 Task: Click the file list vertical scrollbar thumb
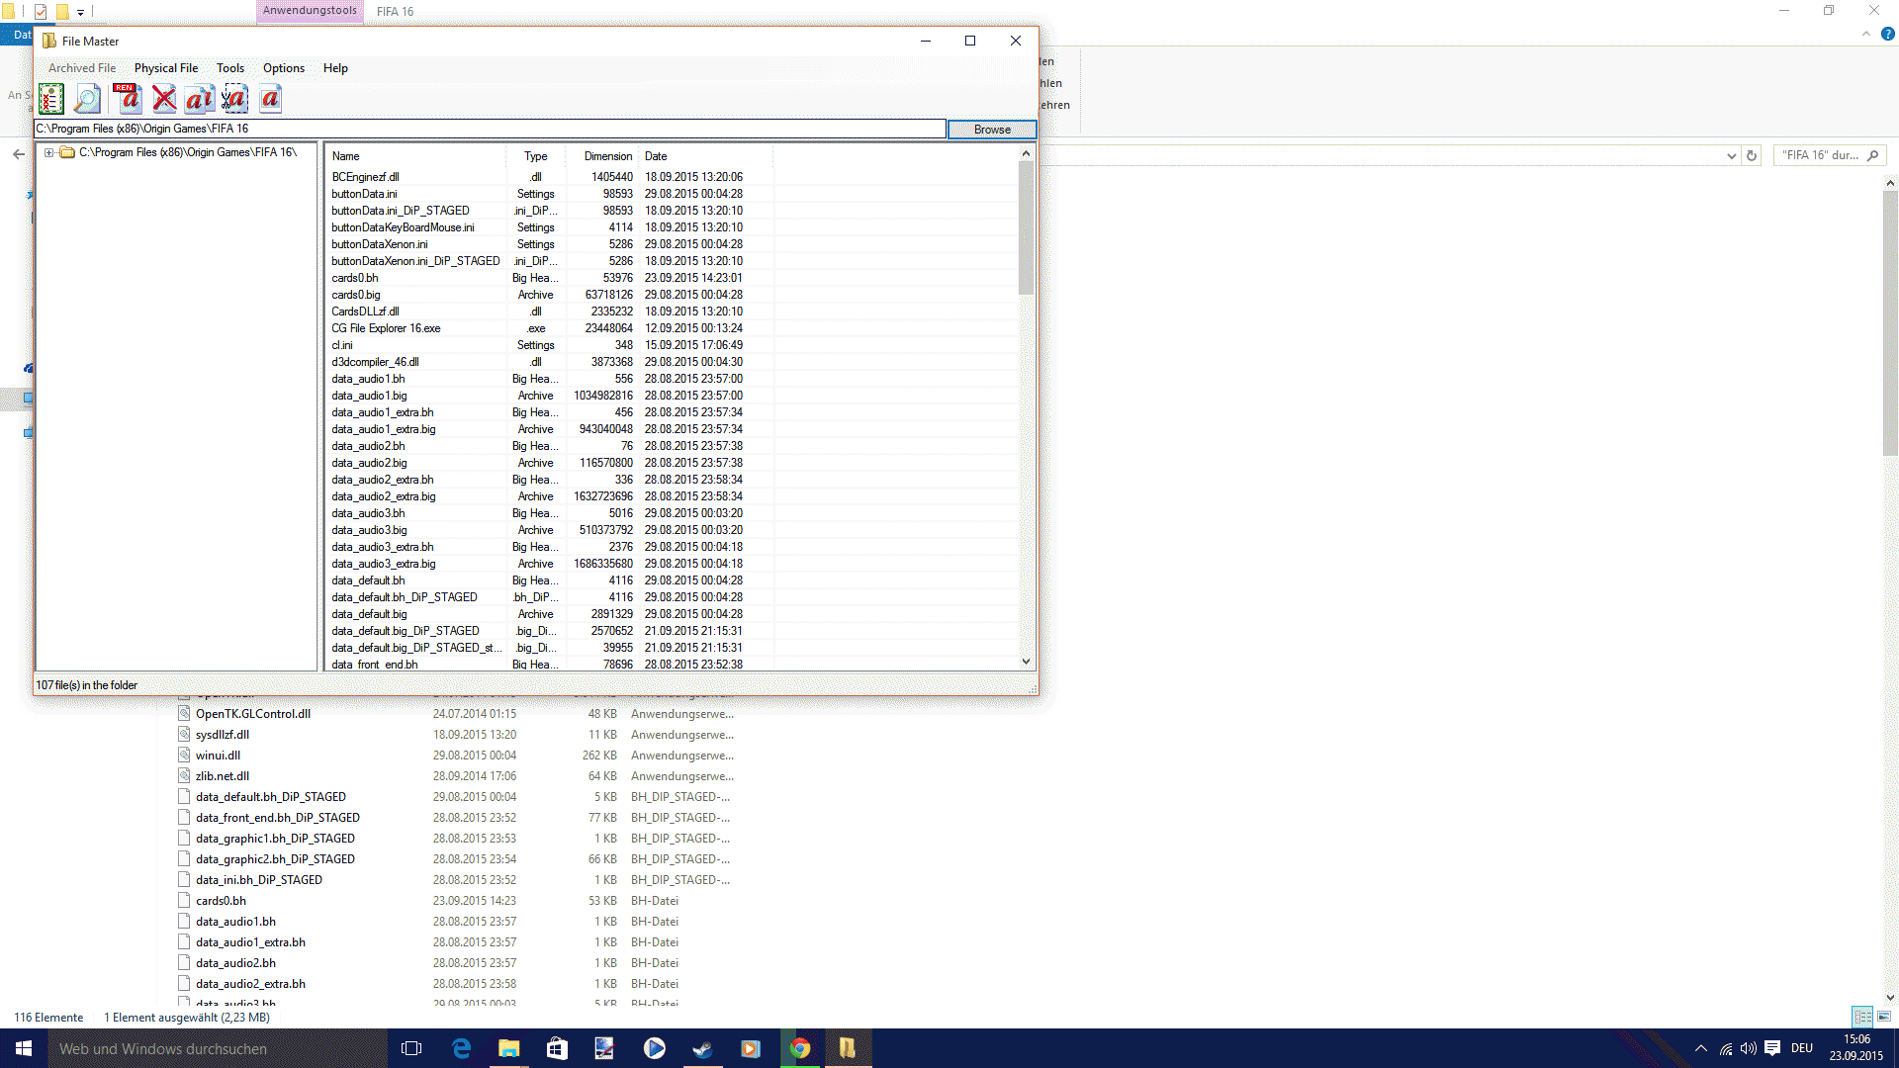click(x=1026, y=227)
